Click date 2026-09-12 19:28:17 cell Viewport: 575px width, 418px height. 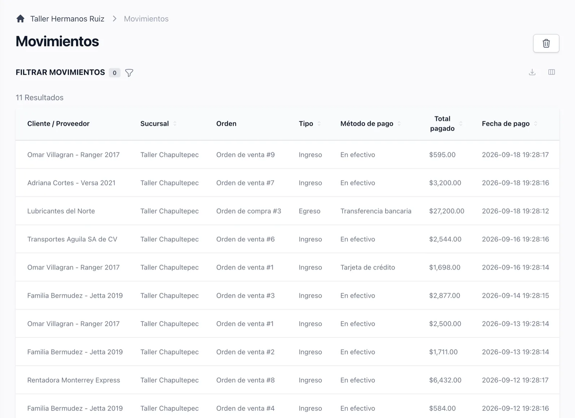click(x=515, y=380)
